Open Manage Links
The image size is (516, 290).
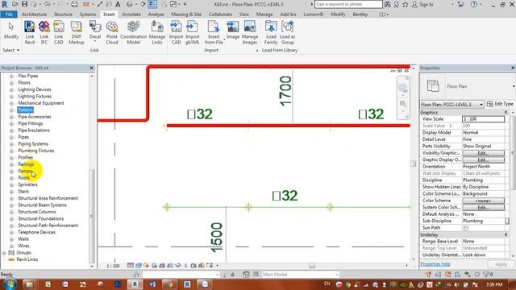[x=157, y=32]
